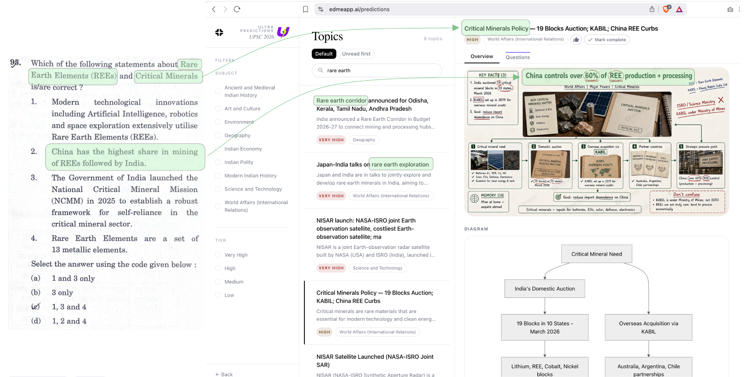Screen dimensions: 745x377
Task: Enable High tier filter
Action: 218,268
